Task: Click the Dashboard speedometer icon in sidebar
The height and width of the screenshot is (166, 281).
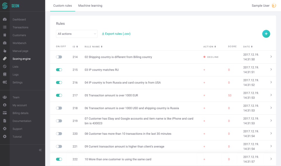Action: point(5,20)
